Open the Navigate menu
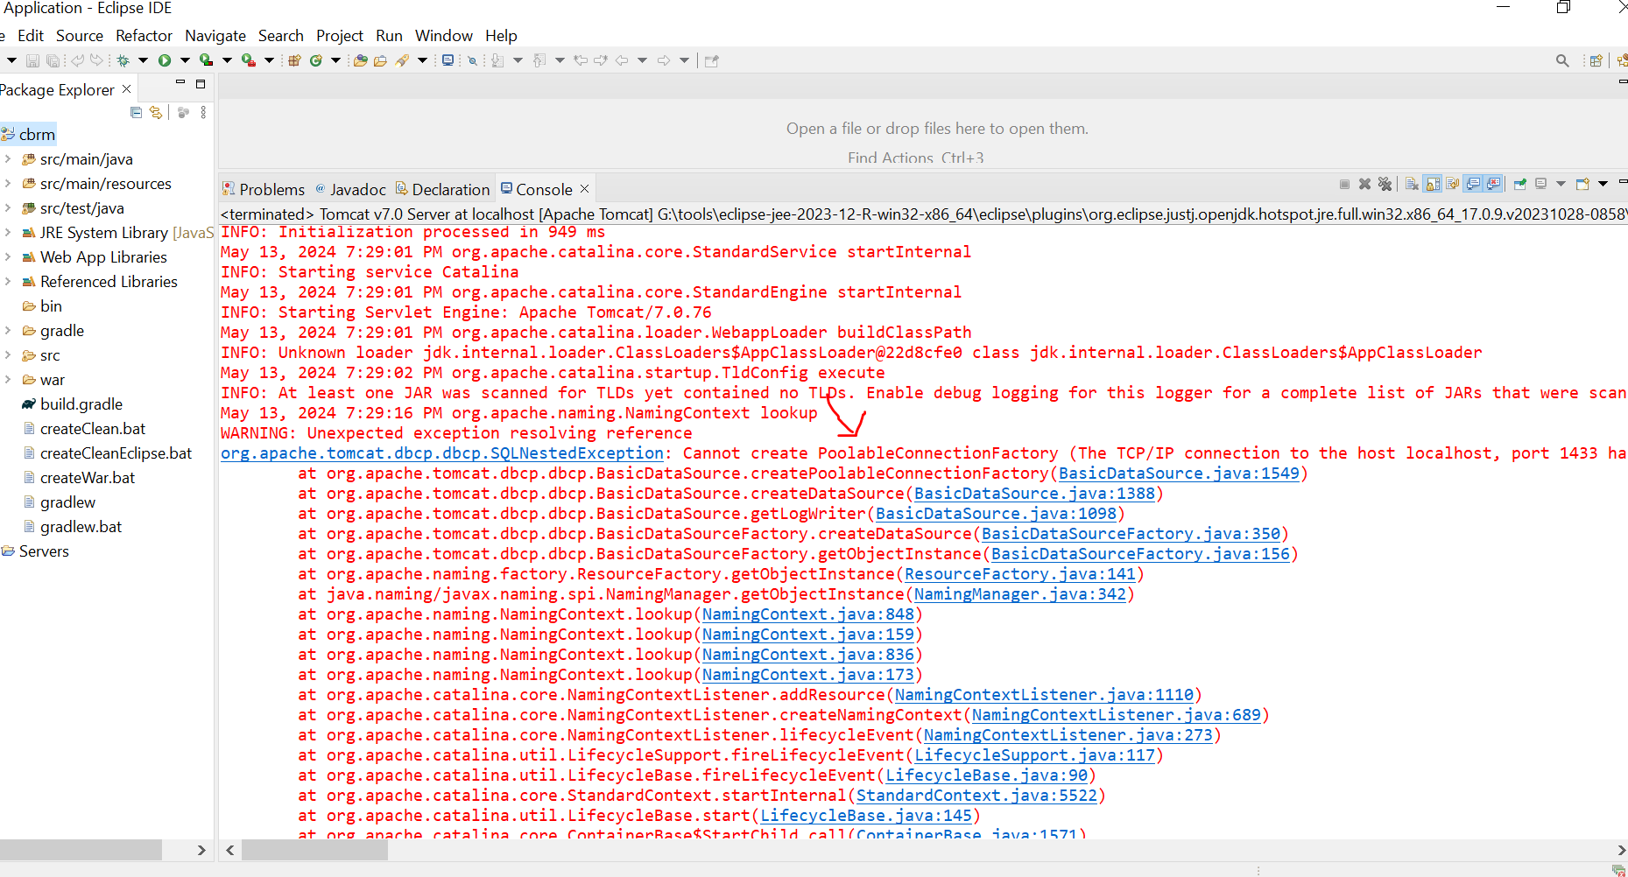Screen dimensions: 1628x877 coord(215,36)
